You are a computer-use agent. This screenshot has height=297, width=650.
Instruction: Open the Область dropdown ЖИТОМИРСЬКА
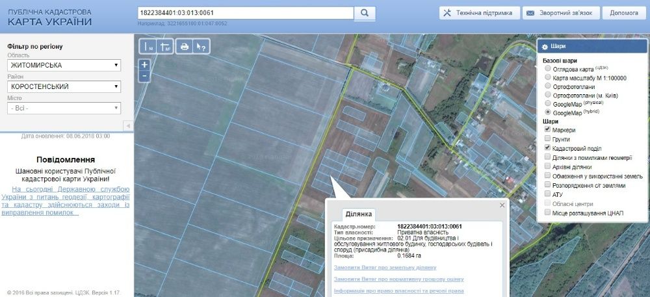(64, 66)
